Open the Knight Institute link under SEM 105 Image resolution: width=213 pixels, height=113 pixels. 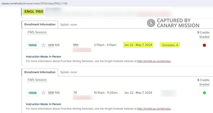154,61
